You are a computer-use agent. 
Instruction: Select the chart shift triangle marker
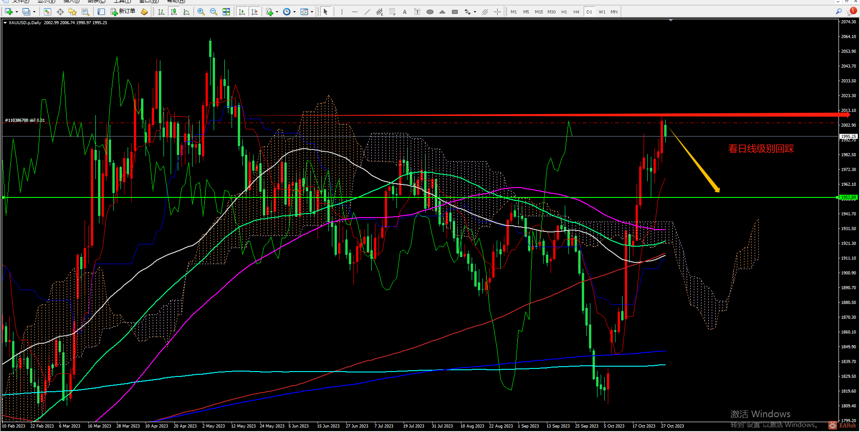pos(671,20)
